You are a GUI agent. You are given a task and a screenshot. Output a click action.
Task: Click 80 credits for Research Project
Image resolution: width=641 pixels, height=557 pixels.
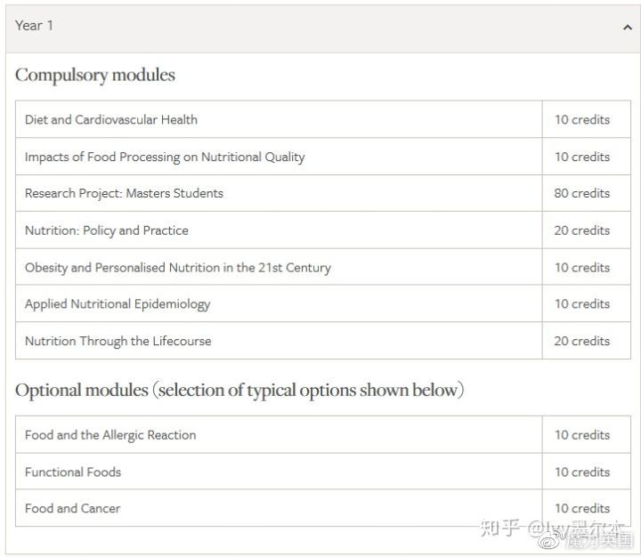[x=582, y=193]
